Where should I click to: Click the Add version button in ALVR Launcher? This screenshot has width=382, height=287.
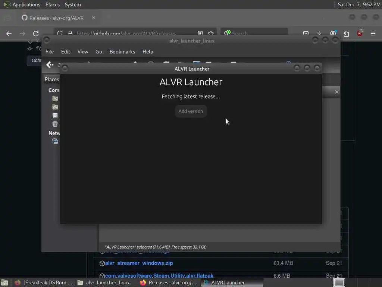[x=191, y=111]
